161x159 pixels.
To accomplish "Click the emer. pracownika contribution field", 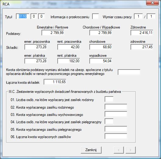I will [x=36, y=47].
